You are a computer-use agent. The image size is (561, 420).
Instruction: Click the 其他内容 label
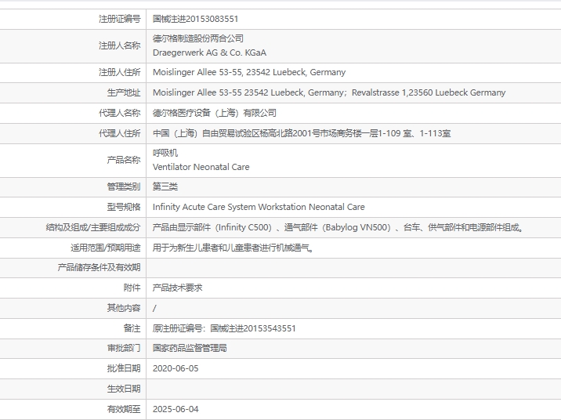point(124,309)
